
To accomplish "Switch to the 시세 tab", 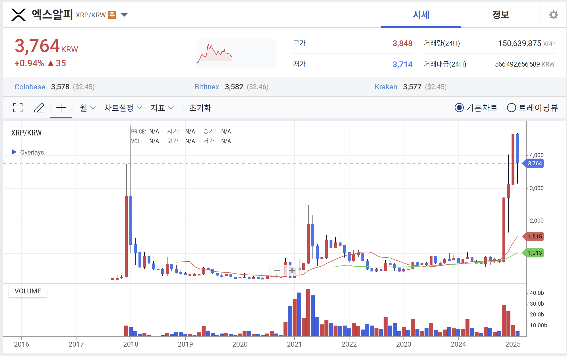I will click(x=421, y=15).
